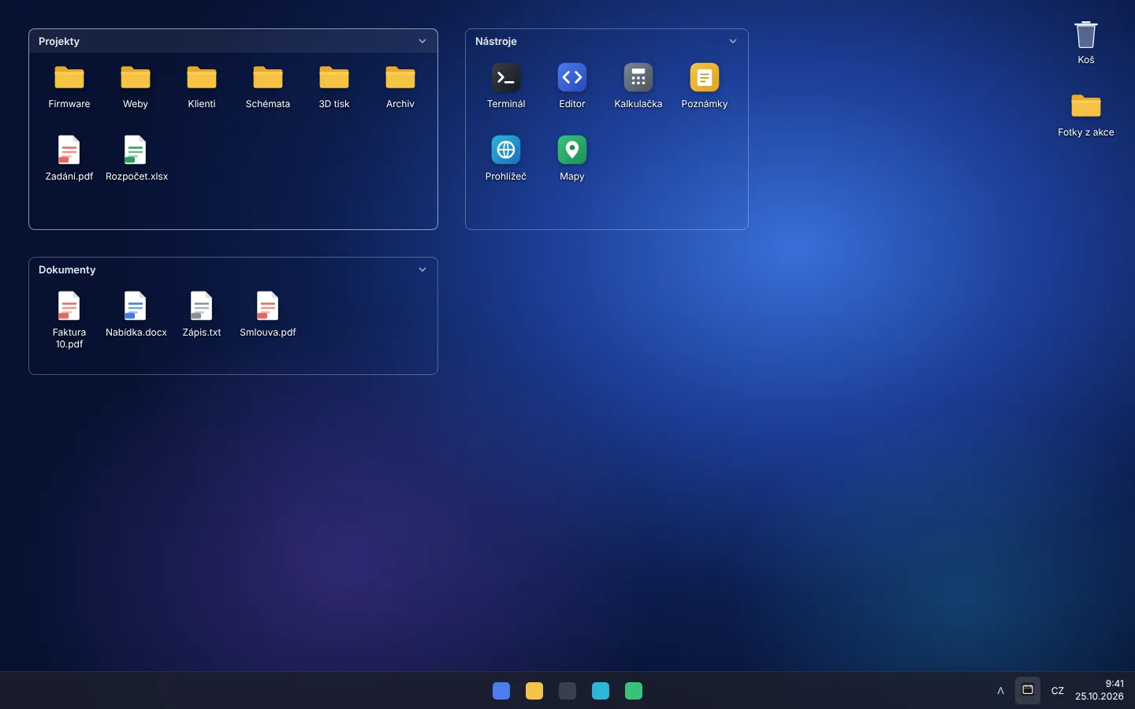This screenshot has height=709, width=1135.
Task: Click the green taskbar app
Action: (634, 691)
